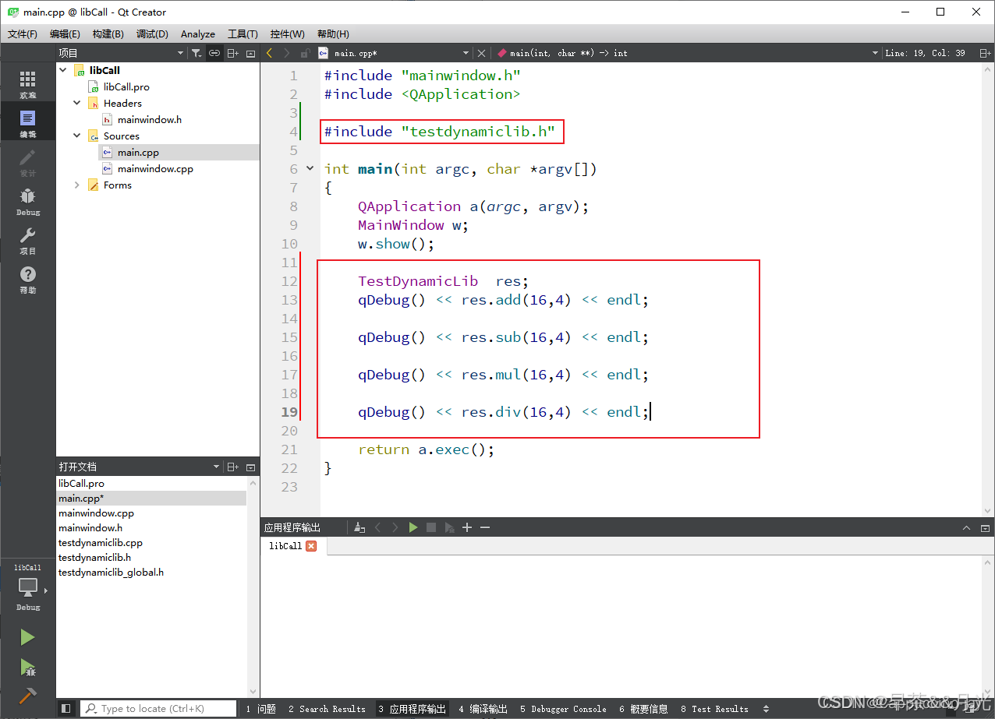Open the Analyze menu

pos(198,33)
